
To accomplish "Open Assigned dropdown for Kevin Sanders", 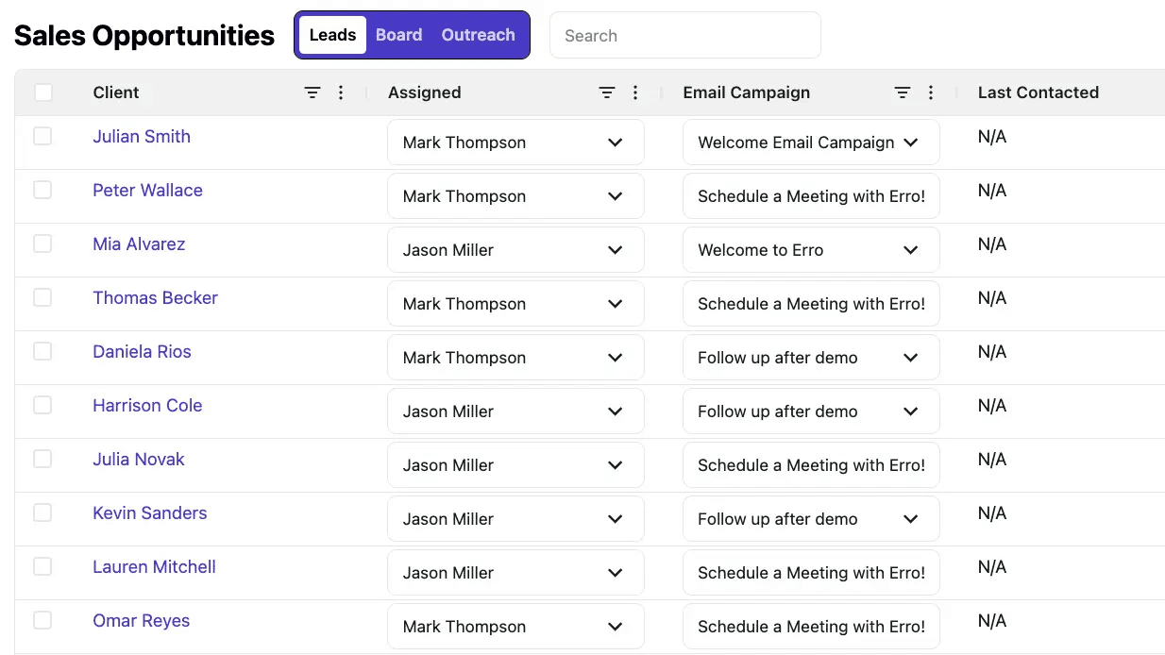I will 515,519.
